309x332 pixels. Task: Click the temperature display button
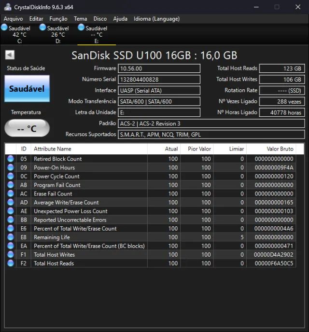[27, 128]
